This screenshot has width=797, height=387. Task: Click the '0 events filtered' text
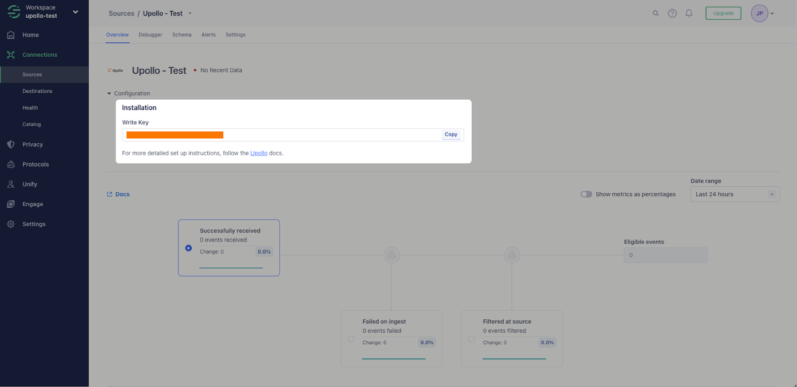tap(504, 331)
